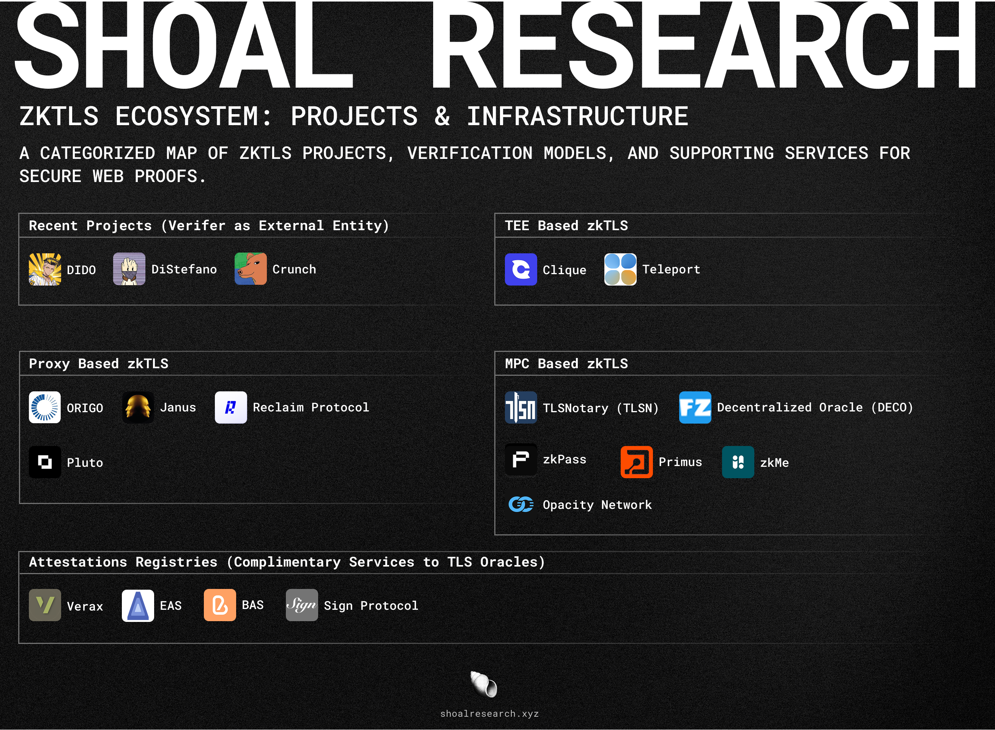Viewport: 995px width, 730px height.
Task: Click the Opacity Network logo
Action: pos(521,504)
